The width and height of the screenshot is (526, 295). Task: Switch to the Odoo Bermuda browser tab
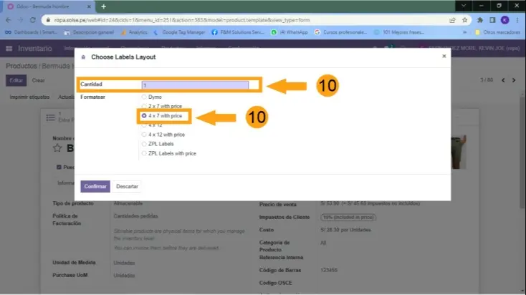(48, 6)
